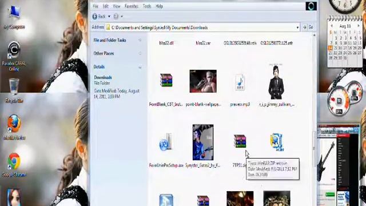The width and height of the screenshot is (366, 206).
Task: Launch the Mozilla Firefox desktop shortcut
Action: pos(14,124)
